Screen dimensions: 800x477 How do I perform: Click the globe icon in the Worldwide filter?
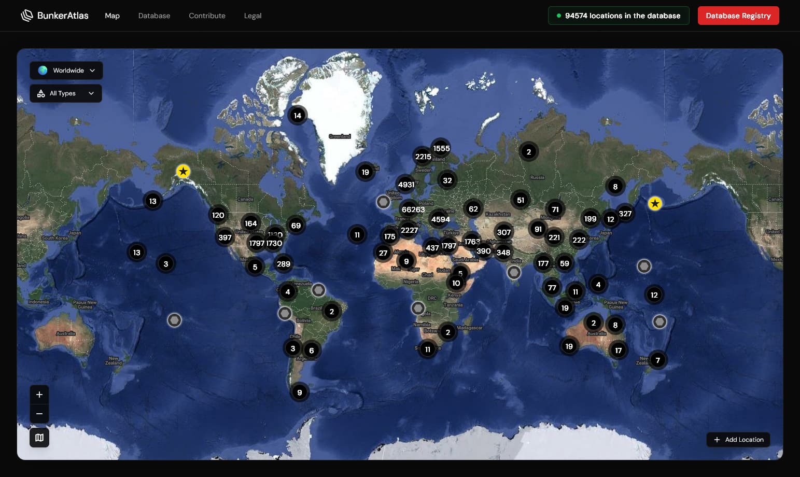[43, 71]
